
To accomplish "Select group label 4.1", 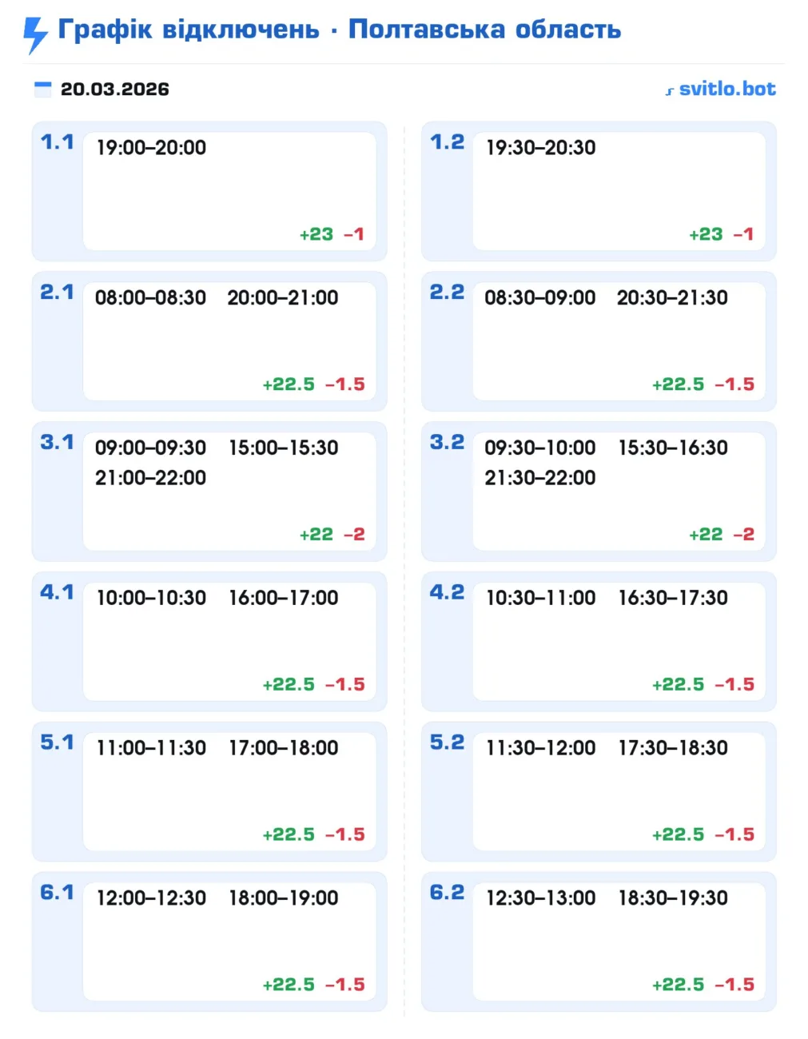I will [57, 592].
